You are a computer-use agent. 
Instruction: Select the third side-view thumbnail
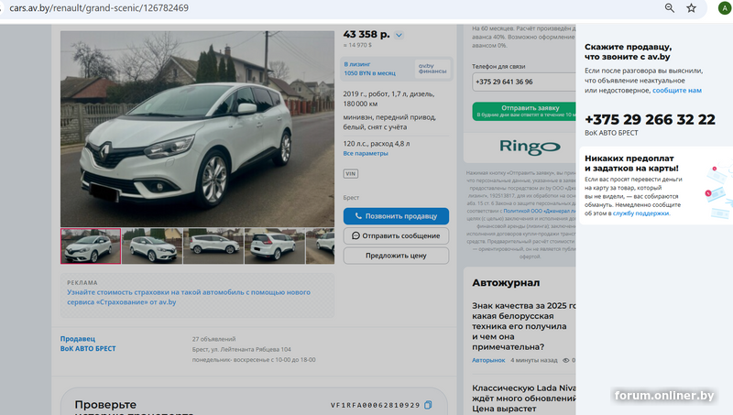point(213,246)
